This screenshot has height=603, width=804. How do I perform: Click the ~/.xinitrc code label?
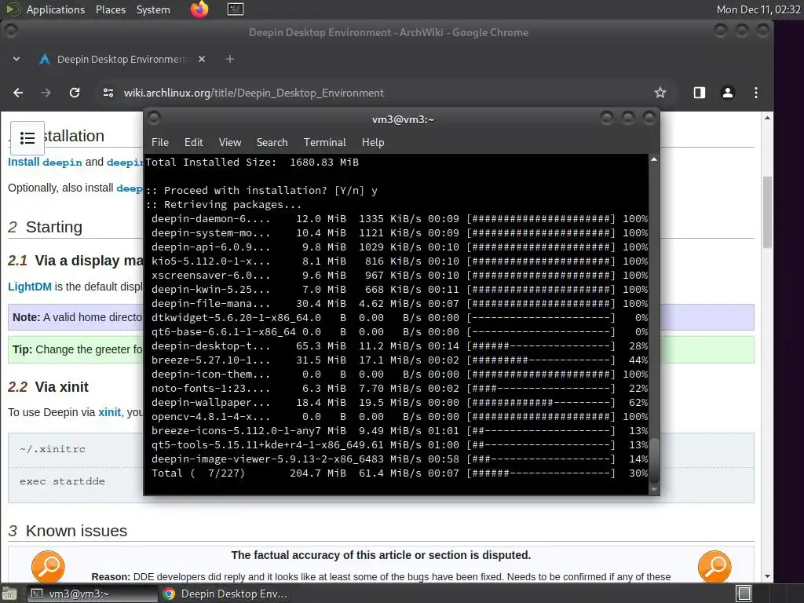coord(53,449)
